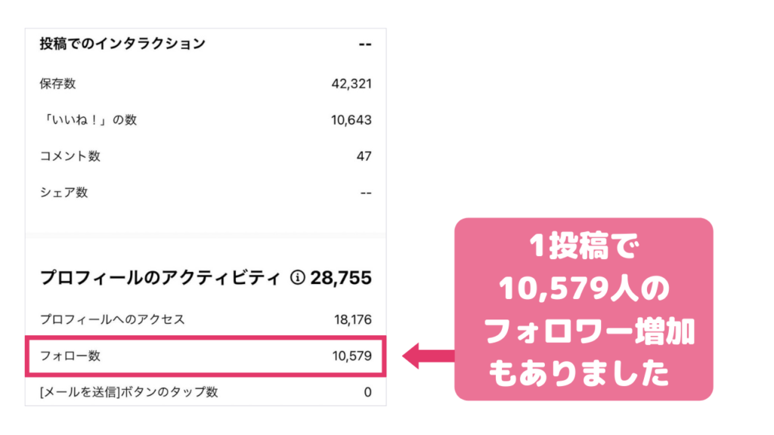Click the pink callout about 10,579人のフォロワー増加
The image size is (774, 435).
tap(584, 309)
